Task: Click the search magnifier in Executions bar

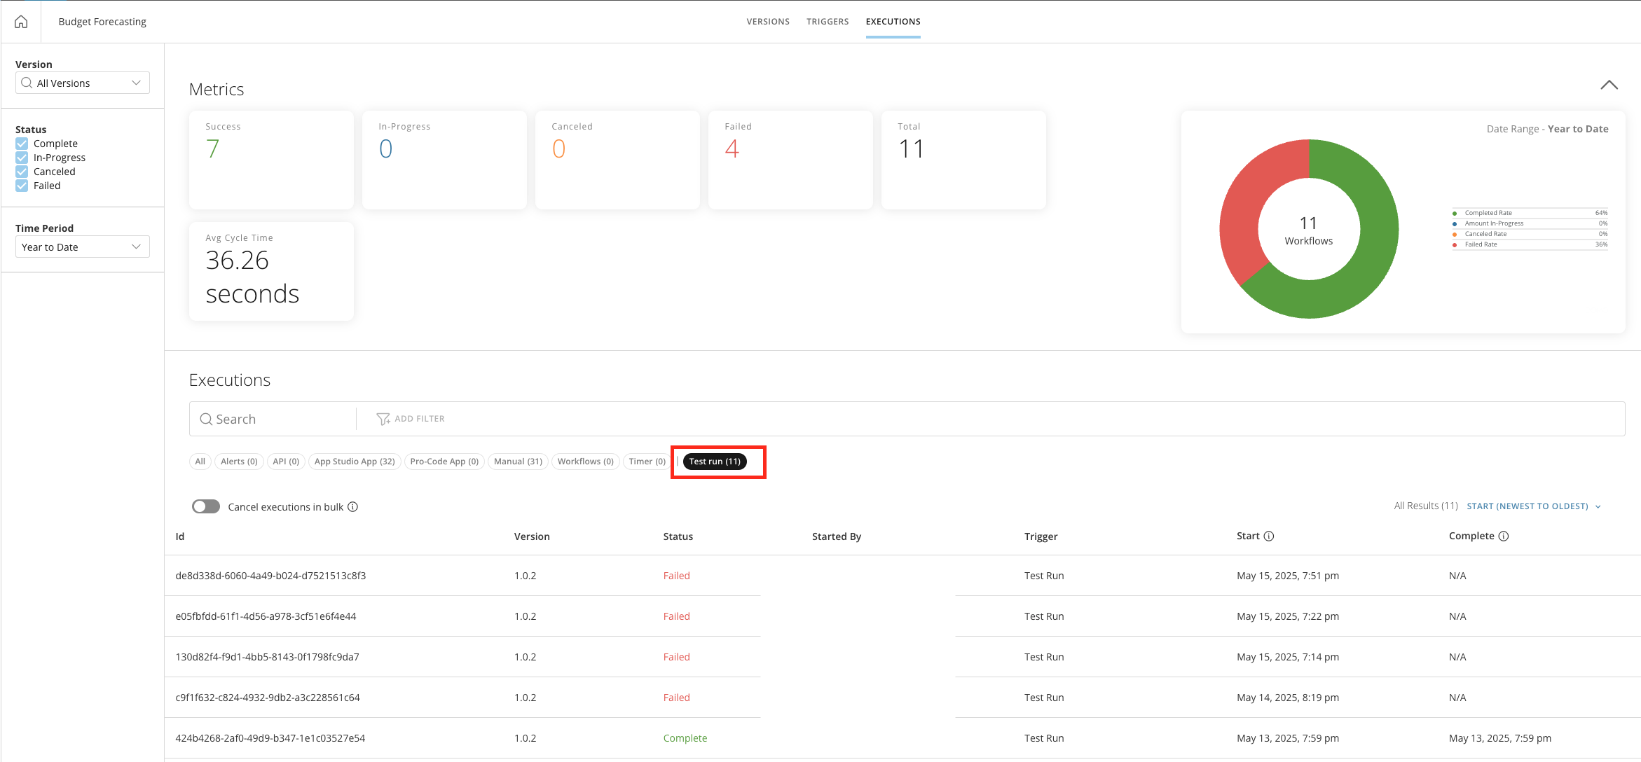Action: [206, 419]
